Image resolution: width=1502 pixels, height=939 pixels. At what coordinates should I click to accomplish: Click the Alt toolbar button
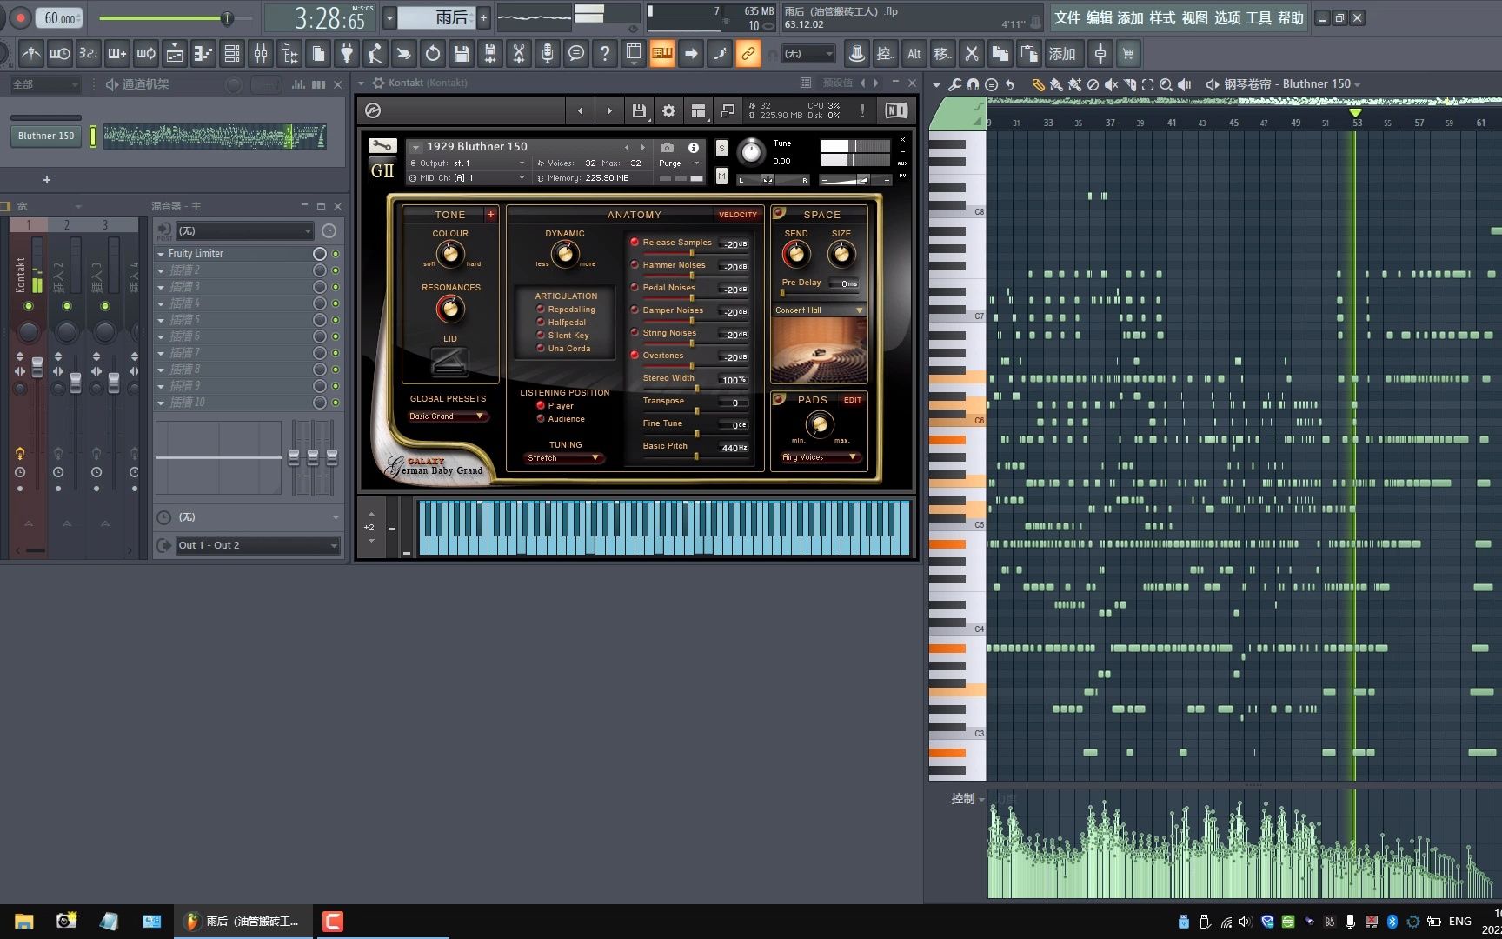click(914, 54)
